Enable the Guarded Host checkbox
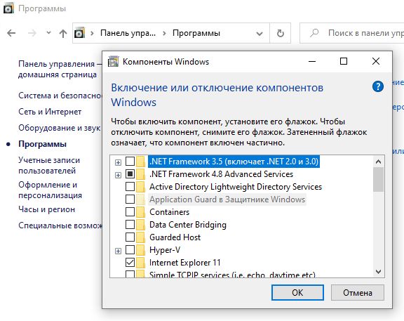Image resolution: width=404 pixels, height=321 pixels. [130, 237]
